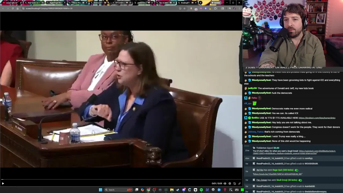Open Task View on the taskbar

click(136, 190)
